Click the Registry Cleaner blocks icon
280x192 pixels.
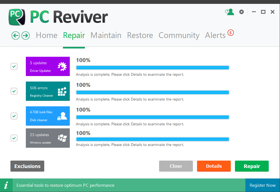[x=62, y=91]
